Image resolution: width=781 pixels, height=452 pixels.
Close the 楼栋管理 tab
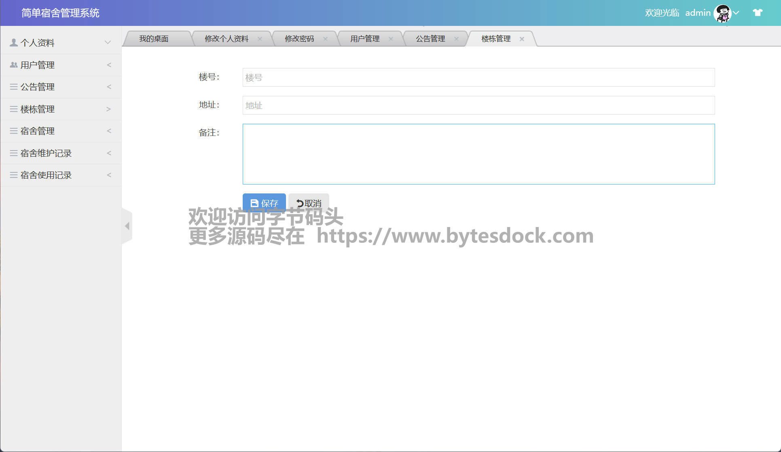pyautogui.click(x=522, y=39)
